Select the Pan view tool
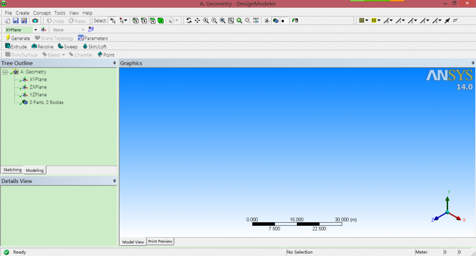The height and width of the screenshot is (256, 476). coord(198,21)
